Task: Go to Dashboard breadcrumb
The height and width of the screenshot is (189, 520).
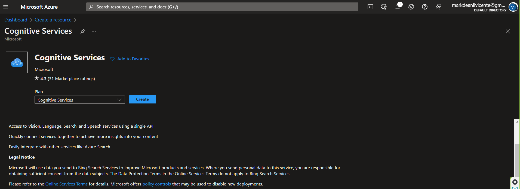Action: click(x=16, y=20)
